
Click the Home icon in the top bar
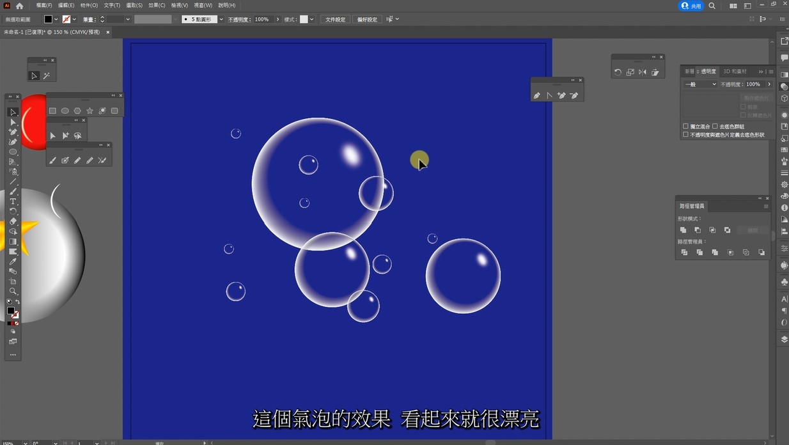(x=20, y=6)
